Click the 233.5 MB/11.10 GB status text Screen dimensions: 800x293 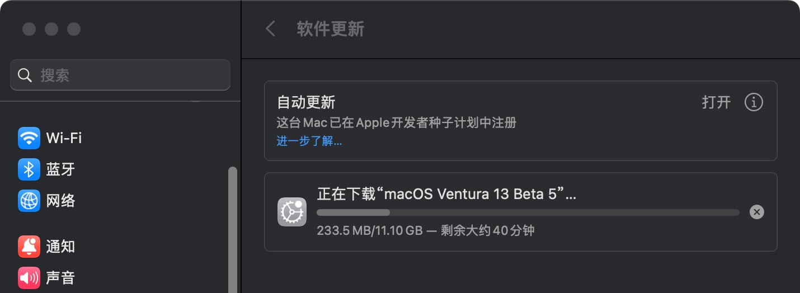pos(369,230)
